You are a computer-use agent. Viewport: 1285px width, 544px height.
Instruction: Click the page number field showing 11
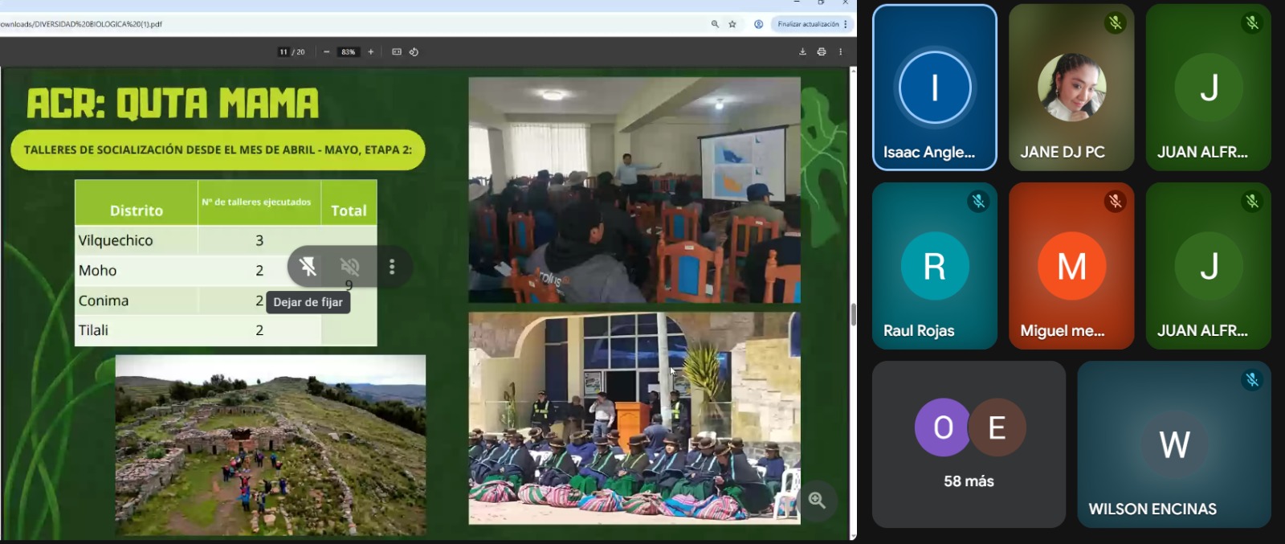284,51
